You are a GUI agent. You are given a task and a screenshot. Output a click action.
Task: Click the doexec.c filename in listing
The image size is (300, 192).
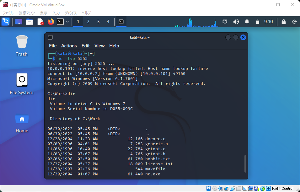155,139
